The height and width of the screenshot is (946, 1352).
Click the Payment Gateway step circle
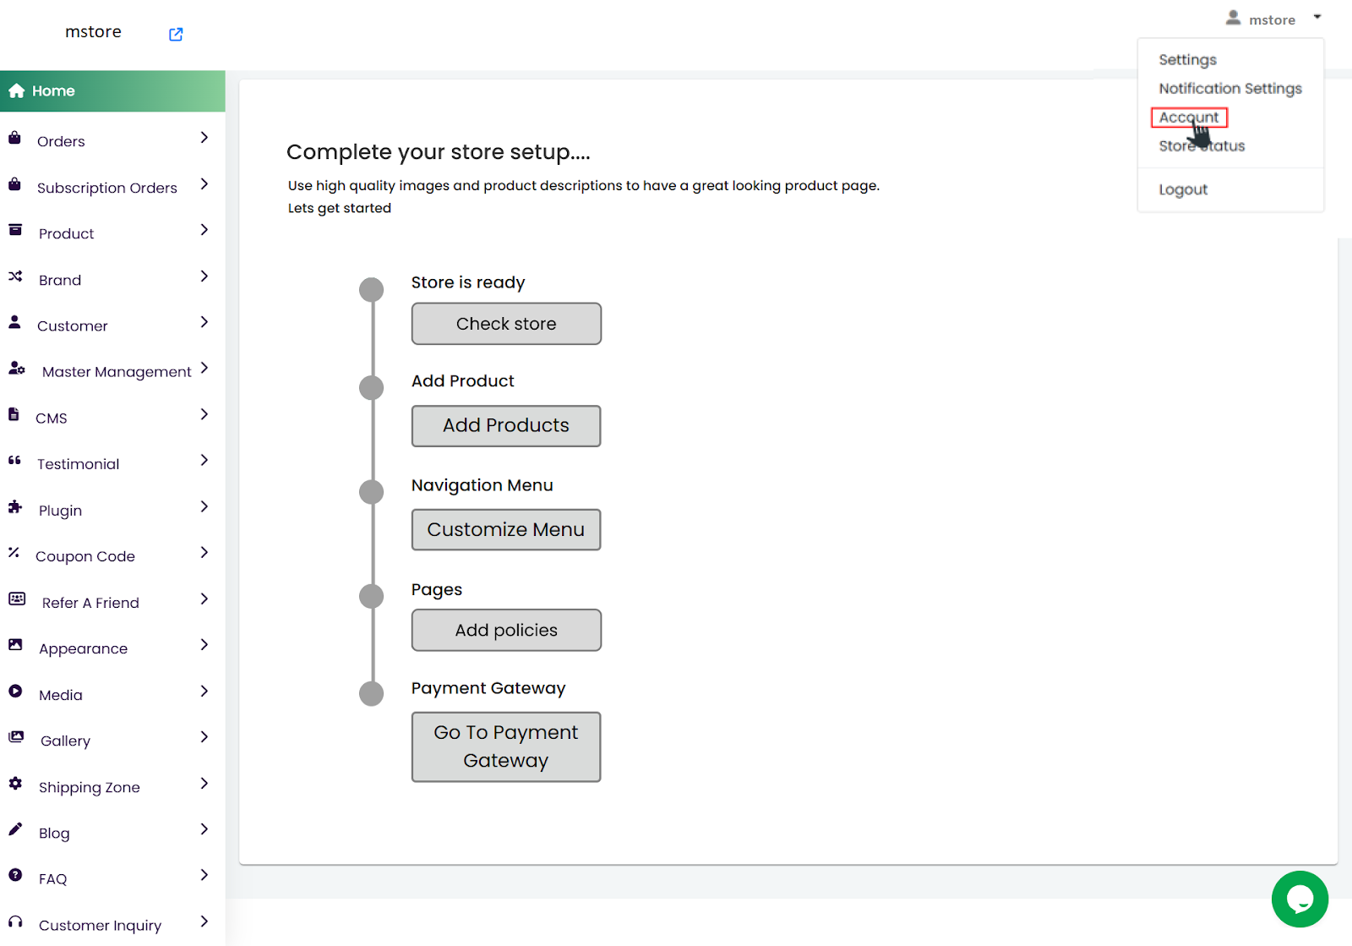[x=372, y=694]
